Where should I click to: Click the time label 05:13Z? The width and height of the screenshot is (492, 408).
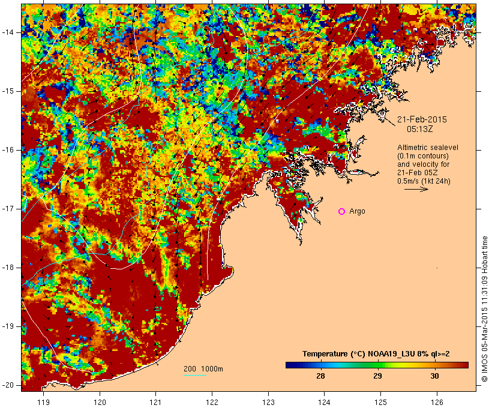[420, 129]
